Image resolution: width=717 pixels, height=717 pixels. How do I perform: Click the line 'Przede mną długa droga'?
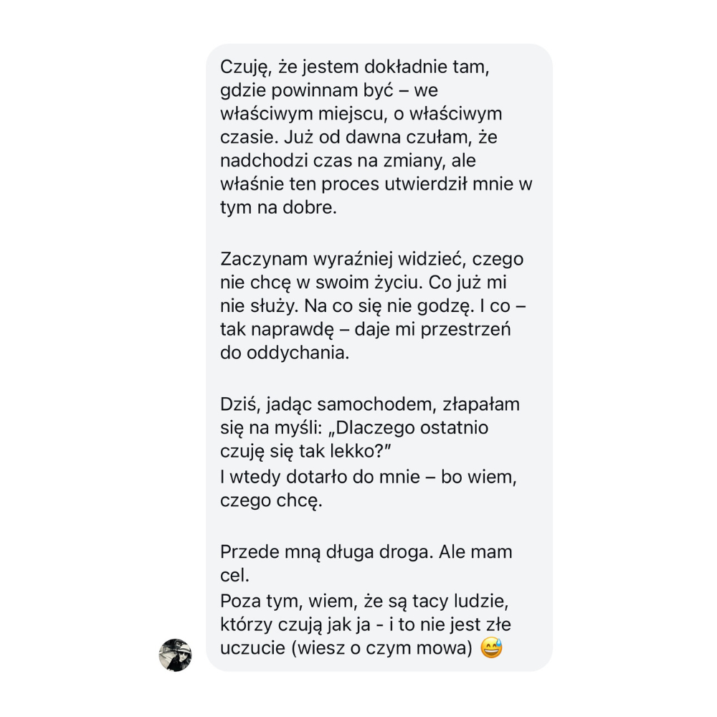[366, 552]
